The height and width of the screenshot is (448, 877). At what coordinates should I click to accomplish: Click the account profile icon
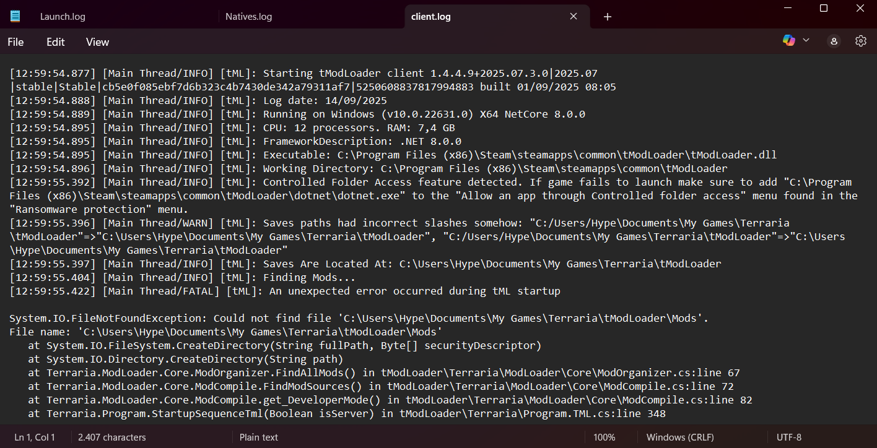pyautogui.click(x=834, y=41)
